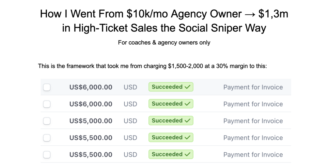
Task: Check the box beside the US$5,000.00 payment
Action: 47,121
